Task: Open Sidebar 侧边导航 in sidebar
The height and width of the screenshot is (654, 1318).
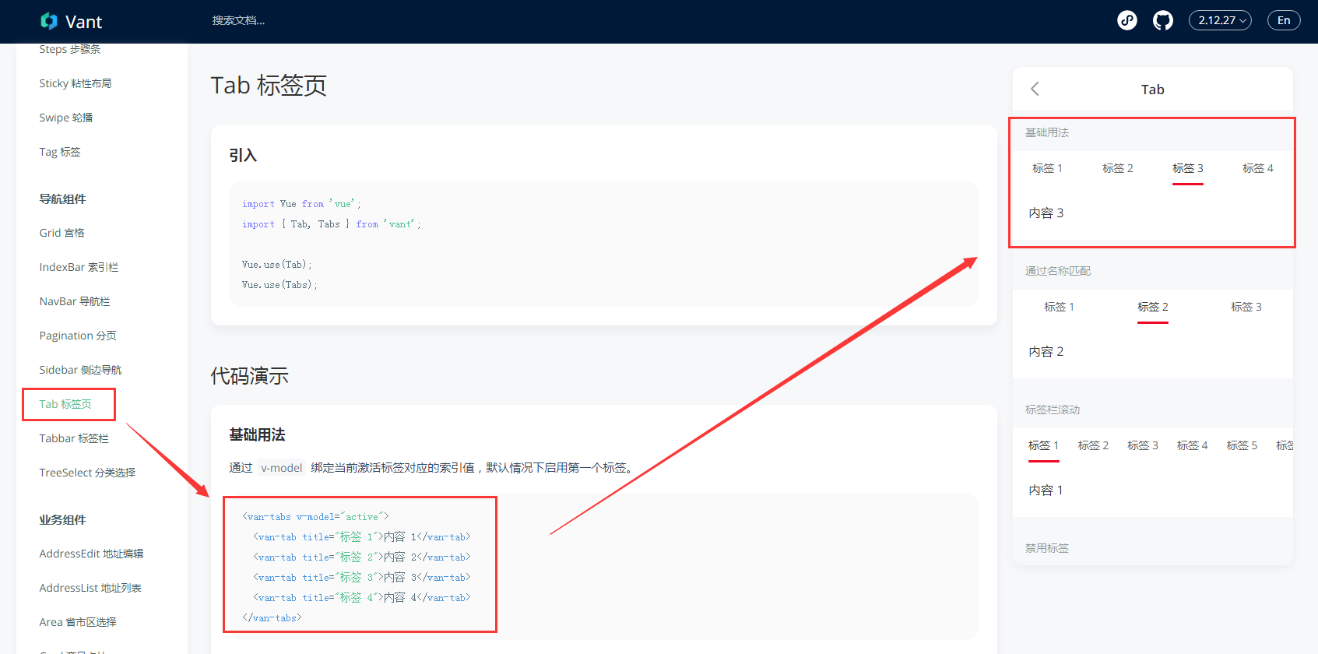Action: click(x=81, y=370)
